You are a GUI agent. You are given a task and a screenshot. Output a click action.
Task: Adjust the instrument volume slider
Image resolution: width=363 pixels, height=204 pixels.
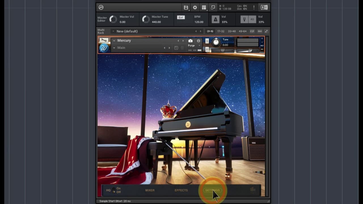[x=248, y=50]
